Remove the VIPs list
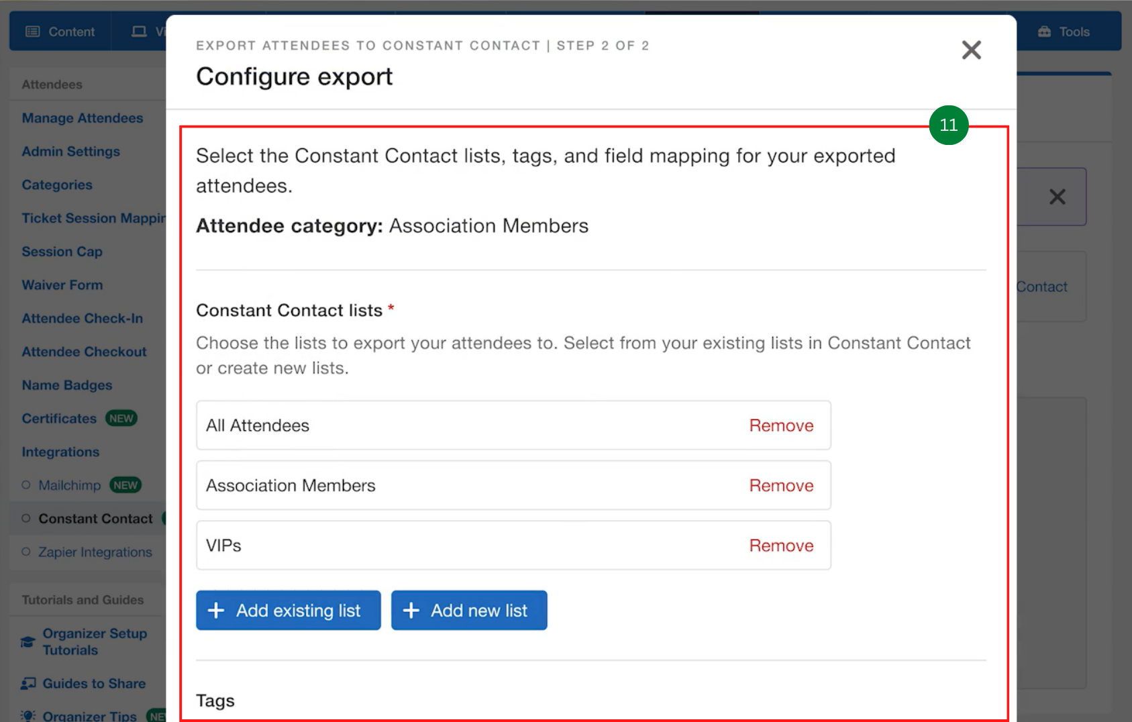Screen dimensions: 1132x722 (x=781, y=546)
